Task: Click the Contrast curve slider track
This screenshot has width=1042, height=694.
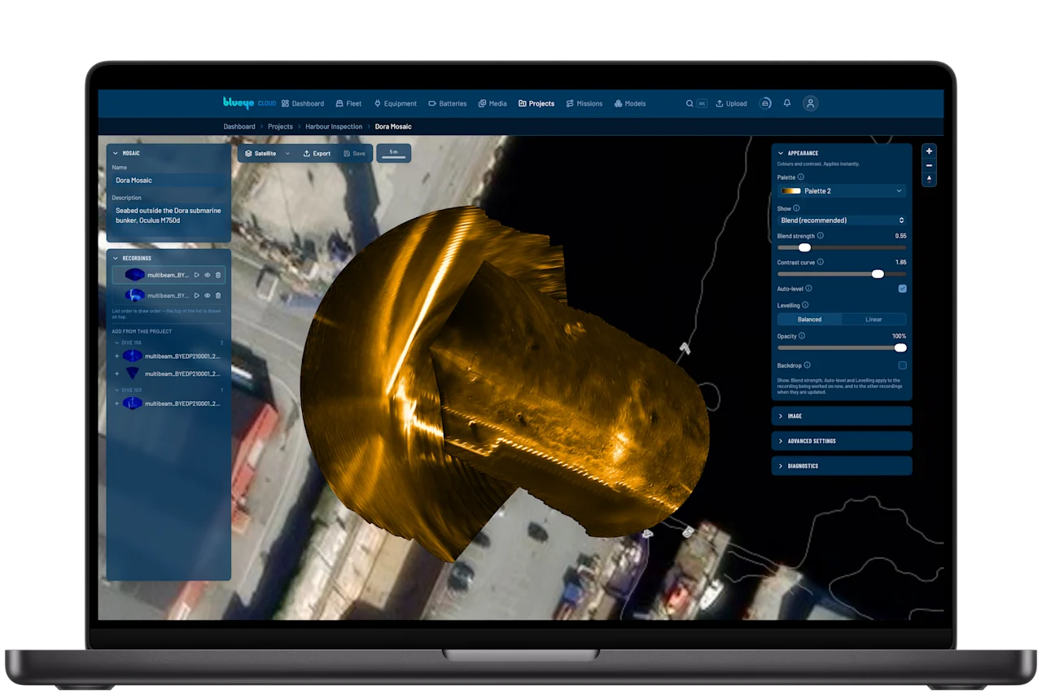Action: 842,274
